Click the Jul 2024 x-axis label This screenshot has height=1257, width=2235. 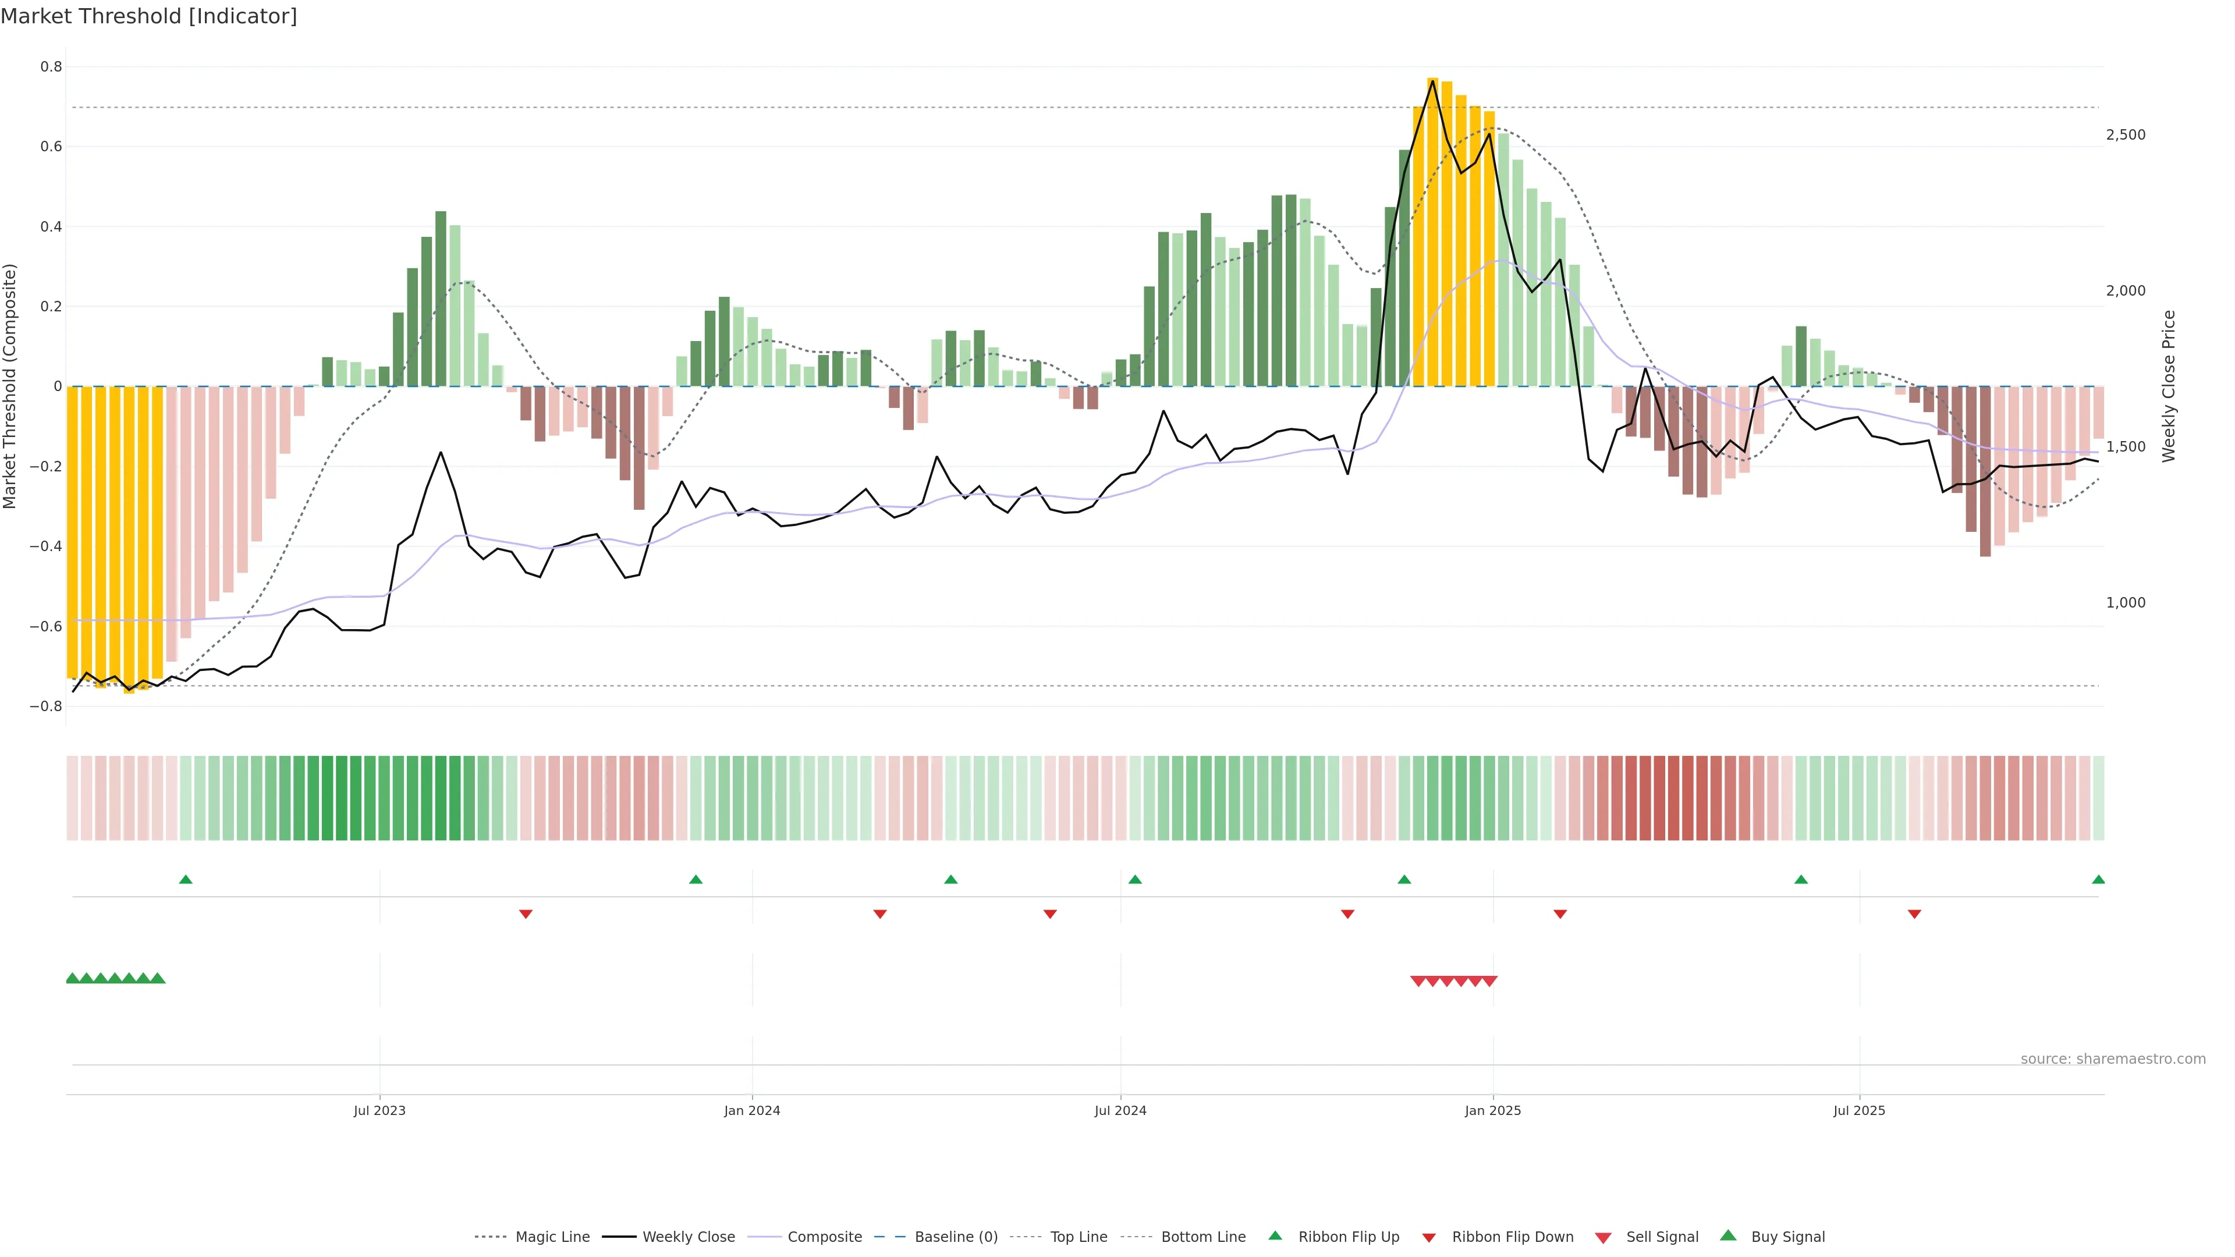coord(1120,1112)
